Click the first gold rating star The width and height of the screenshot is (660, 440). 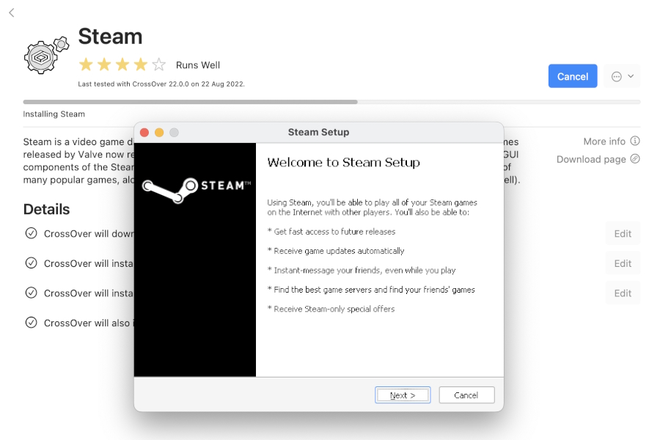tap(86, 65)
